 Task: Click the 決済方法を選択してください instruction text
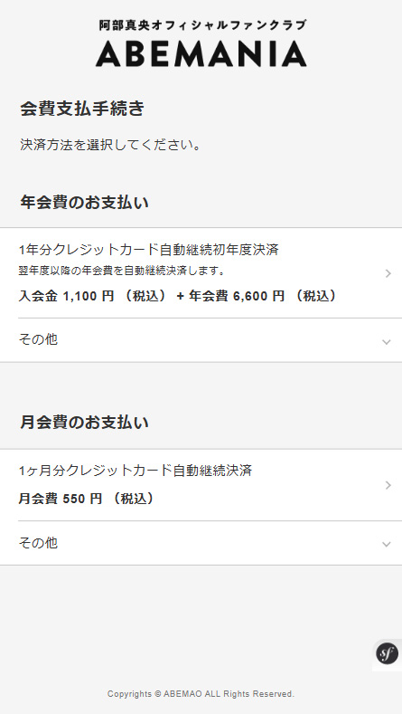coord(110,146)
